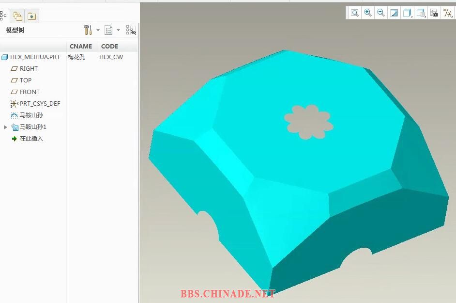
Task: Click the CNAME column header
Action: click(81, 47)
